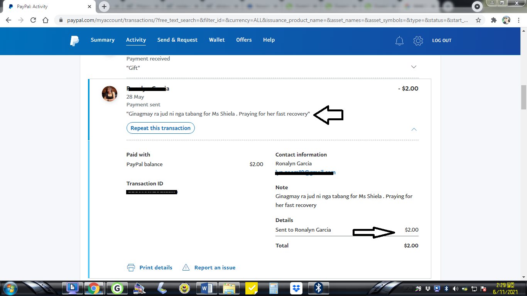The width and height of the screenshot is (527, 296).
Task: Click warning triangle icon beside Report an issue
Action: click(x=186, y=267)
